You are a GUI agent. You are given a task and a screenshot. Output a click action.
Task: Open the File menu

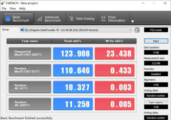click(x=4, y=9)
